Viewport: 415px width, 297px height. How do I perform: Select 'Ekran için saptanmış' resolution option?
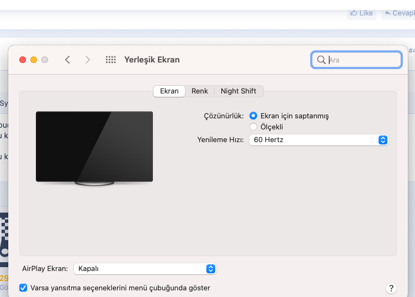pyautogui.click(x=253, y=116)
